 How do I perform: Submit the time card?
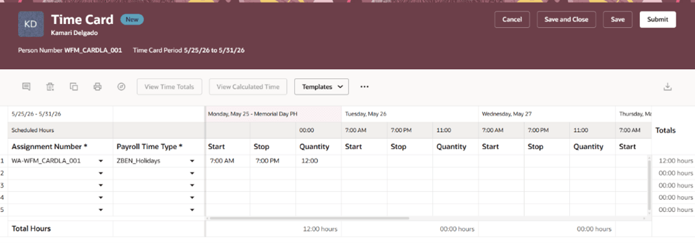[x=658, y=19]
